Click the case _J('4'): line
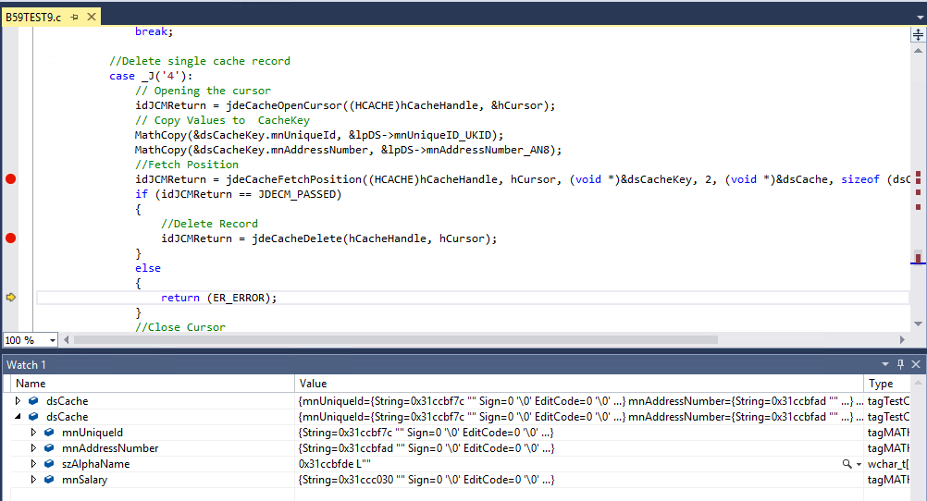Viewport: 927px width, 501px height. point(151,76)
